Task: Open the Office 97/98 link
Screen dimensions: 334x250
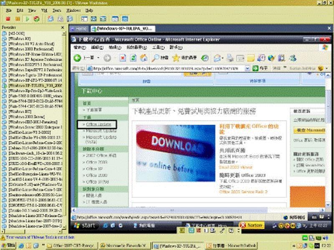Action: (97, 182)
